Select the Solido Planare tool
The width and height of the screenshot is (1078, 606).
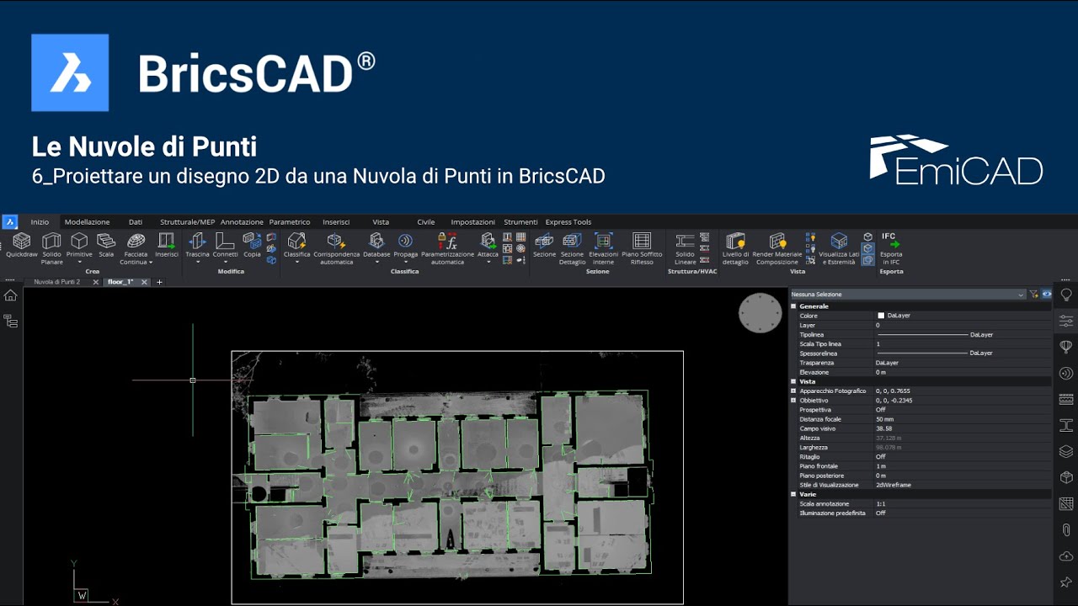pyautogui.click(x=52, y=249)
